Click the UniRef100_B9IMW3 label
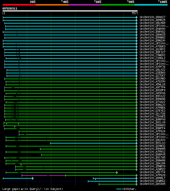Viewport: 170px width, 191px height. coord(152,78)
